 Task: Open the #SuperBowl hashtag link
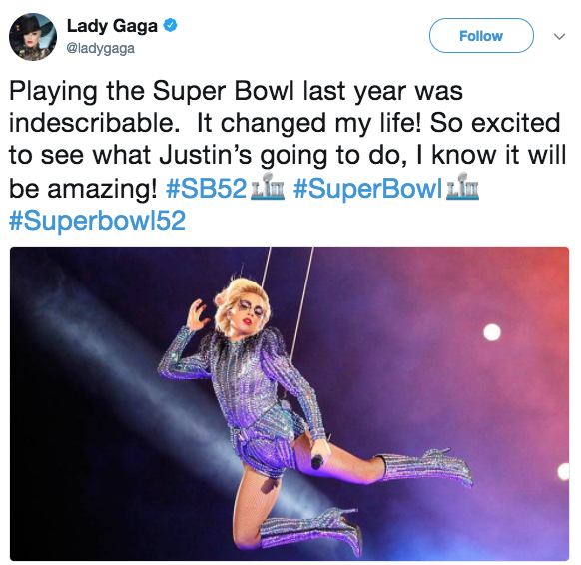coord(368,188)
